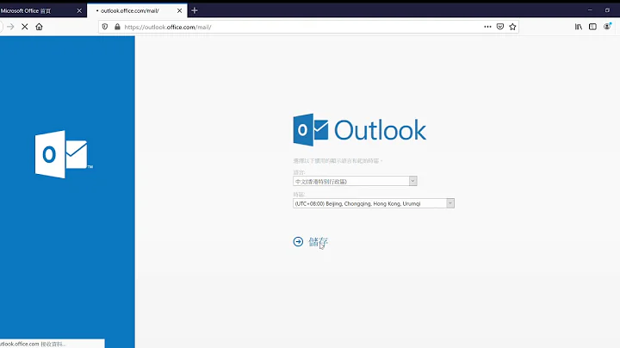Open tracking protection shield icon
Image resolution: width=620 pixels, height=348 pixels.
point(105,27)
